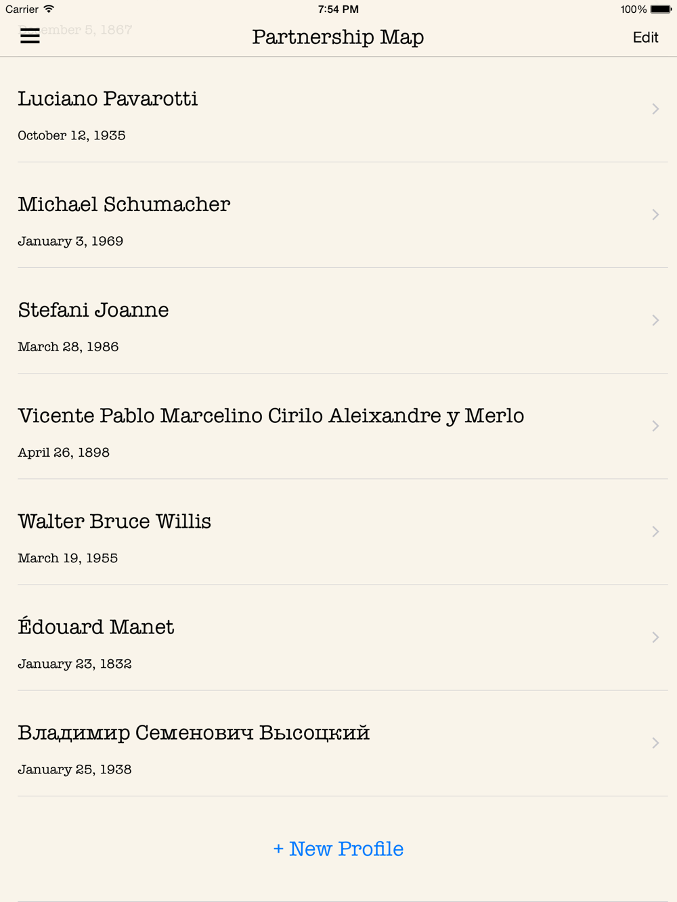This screenshot has height=902, width=677.
Task: Select the Michael Schumacher profile entry
Action: [x=338, y=215]
